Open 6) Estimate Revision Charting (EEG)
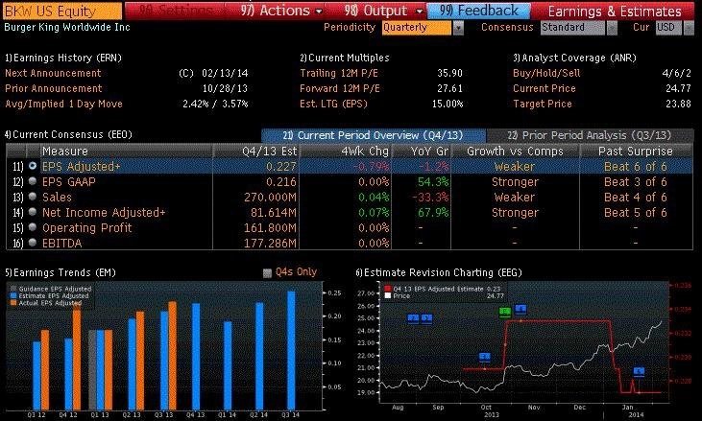Image resolution: width=702 pixels, height=421 pixels. click(x=439, y=272)
